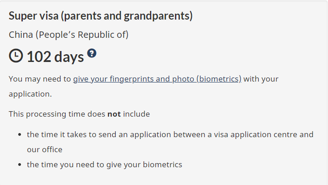Click the "You may need to" text
This screenshot has width=328, height=185.
pyautogui.click(x=40, y=79)
